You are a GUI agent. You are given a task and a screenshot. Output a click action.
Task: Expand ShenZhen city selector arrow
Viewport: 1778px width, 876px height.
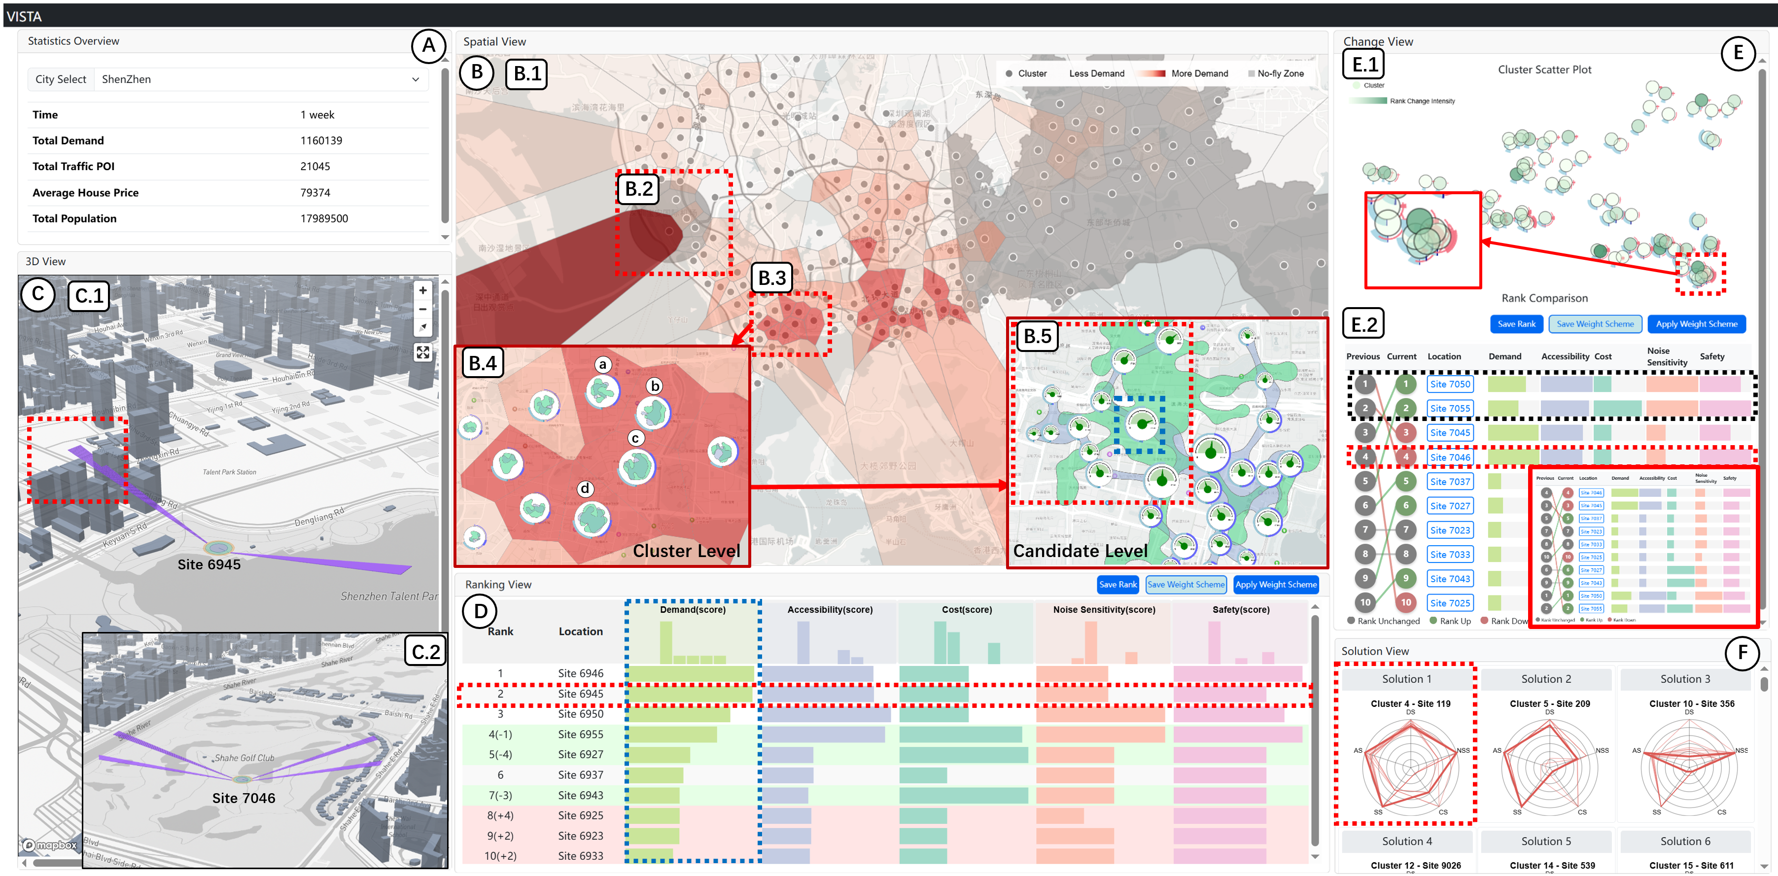click(x=416, y=79)
